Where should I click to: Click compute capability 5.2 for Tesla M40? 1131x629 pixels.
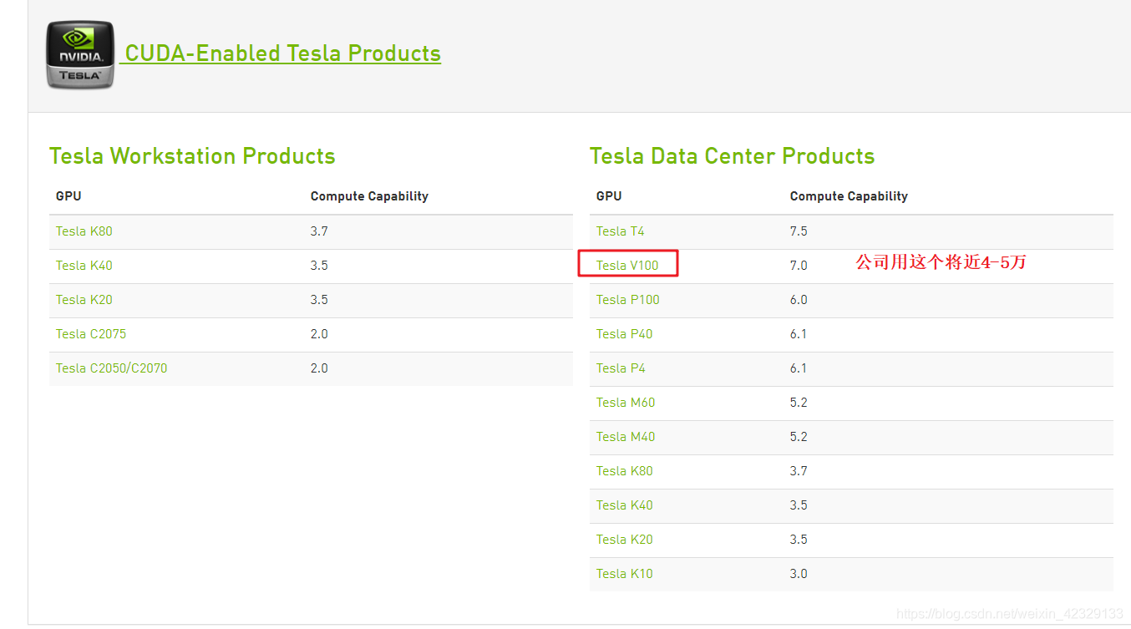point(799,437)
